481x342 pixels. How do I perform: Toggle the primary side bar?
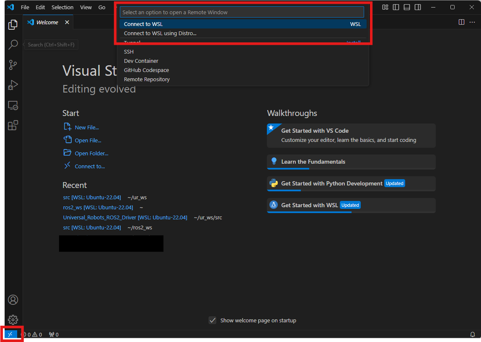396,7
